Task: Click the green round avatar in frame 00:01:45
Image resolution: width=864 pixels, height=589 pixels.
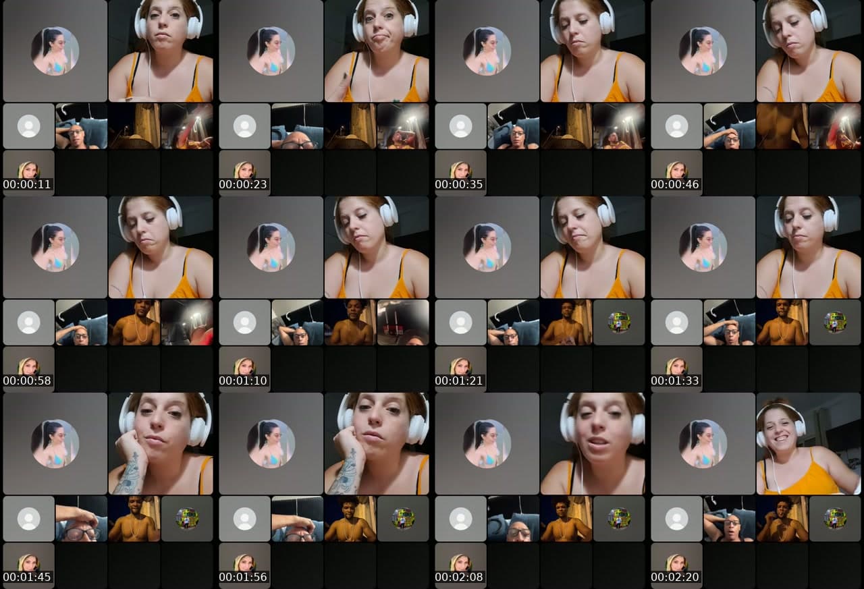Action: coord(187,519)
